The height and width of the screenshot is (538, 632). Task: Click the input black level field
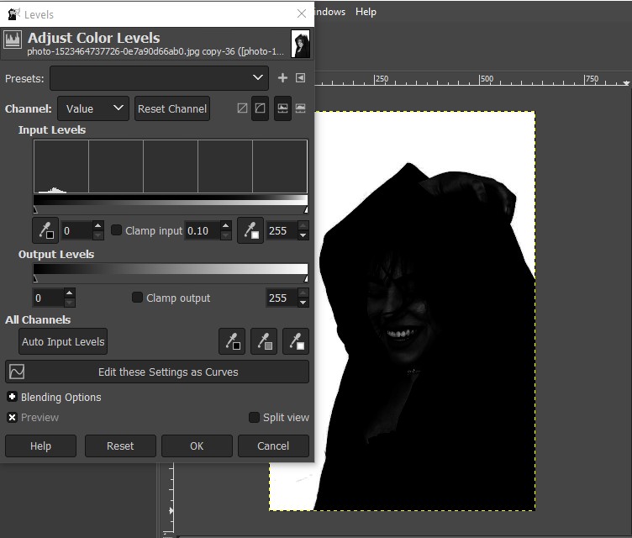pos(76,230)
